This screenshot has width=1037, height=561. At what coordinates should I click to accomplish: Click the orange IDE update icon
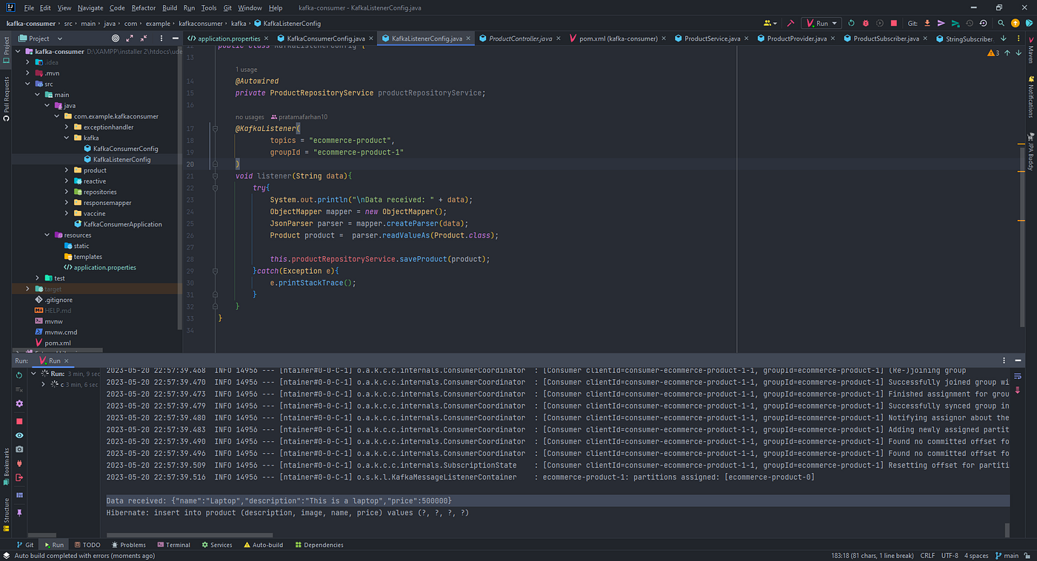1015,24
